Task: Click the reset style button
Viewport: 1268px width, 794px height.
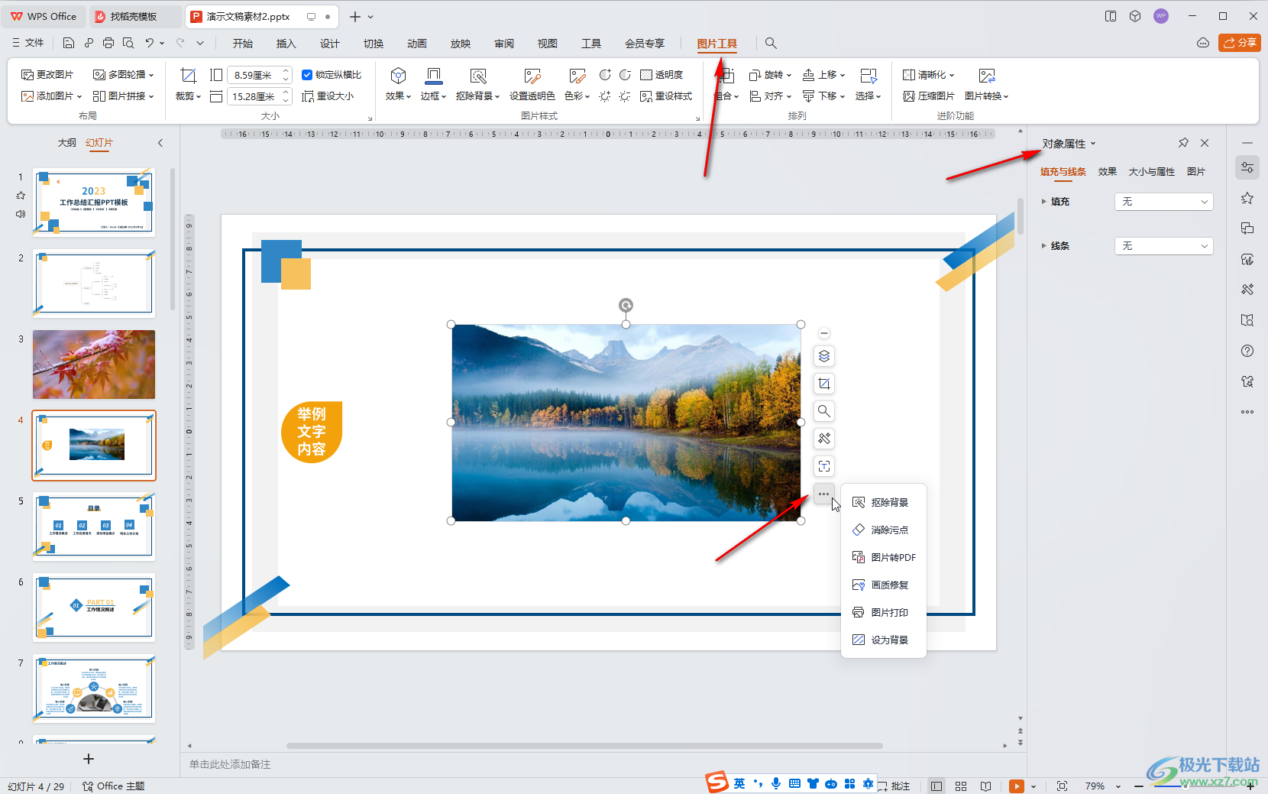Action: pyautogui.click(x=666, y=96)
